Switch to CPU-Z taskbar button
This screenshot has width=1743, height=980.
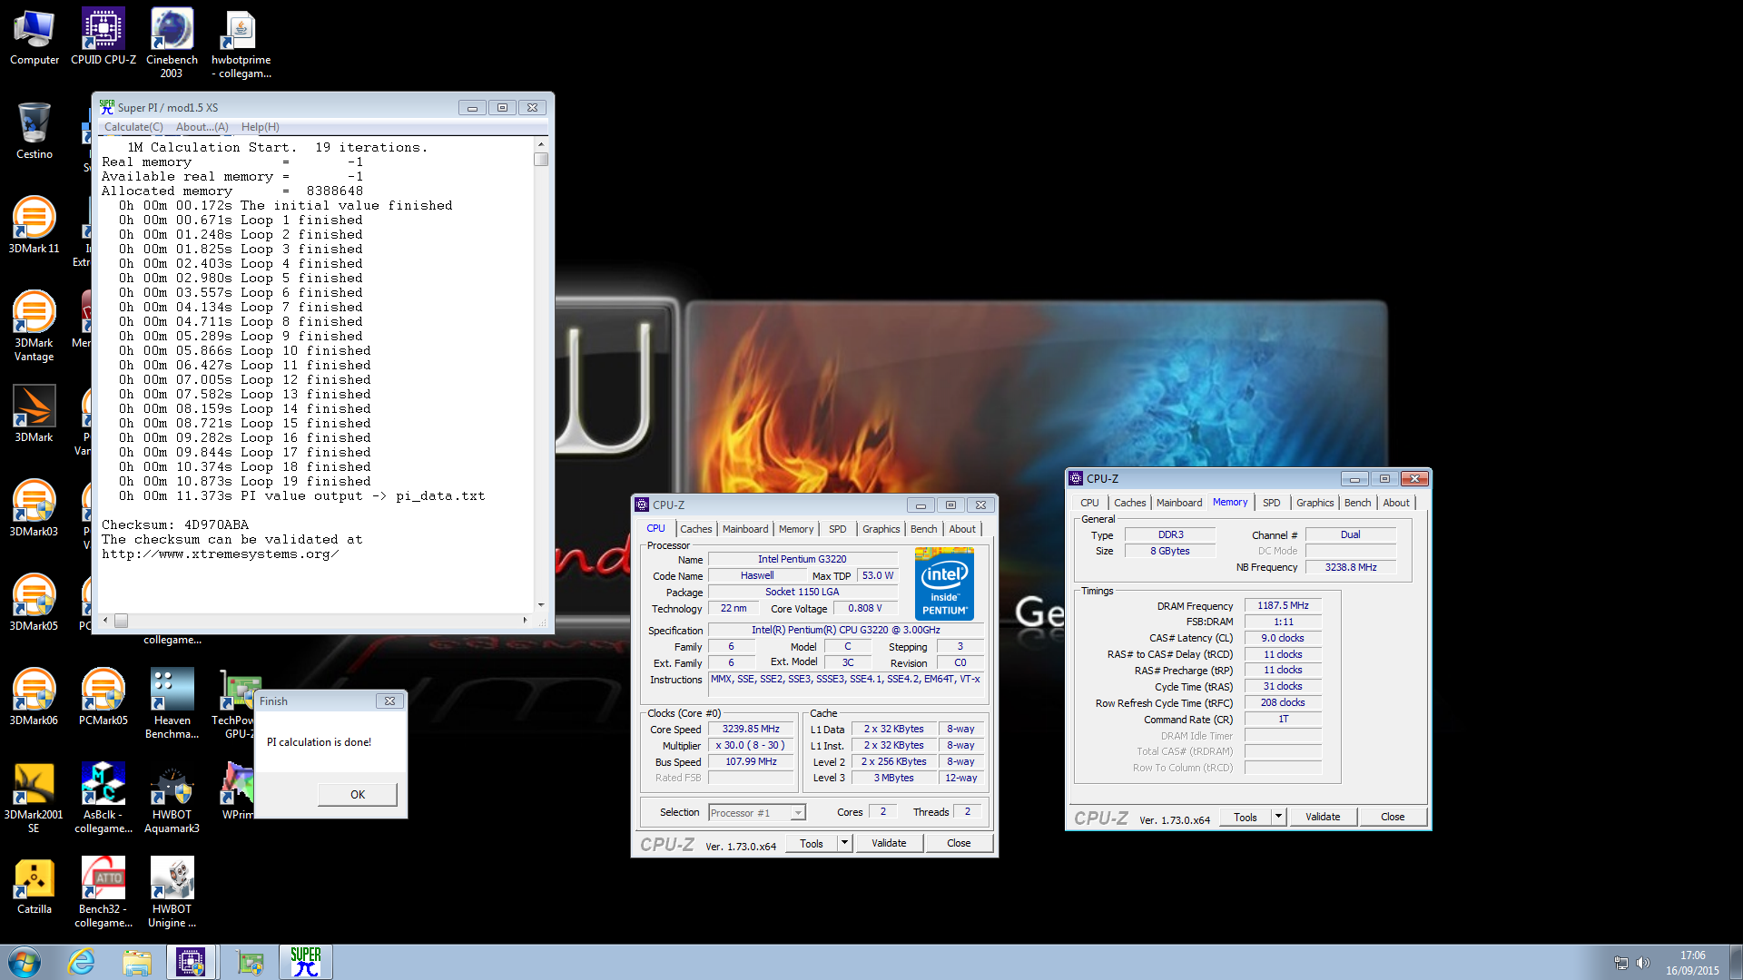coord(192,962)
